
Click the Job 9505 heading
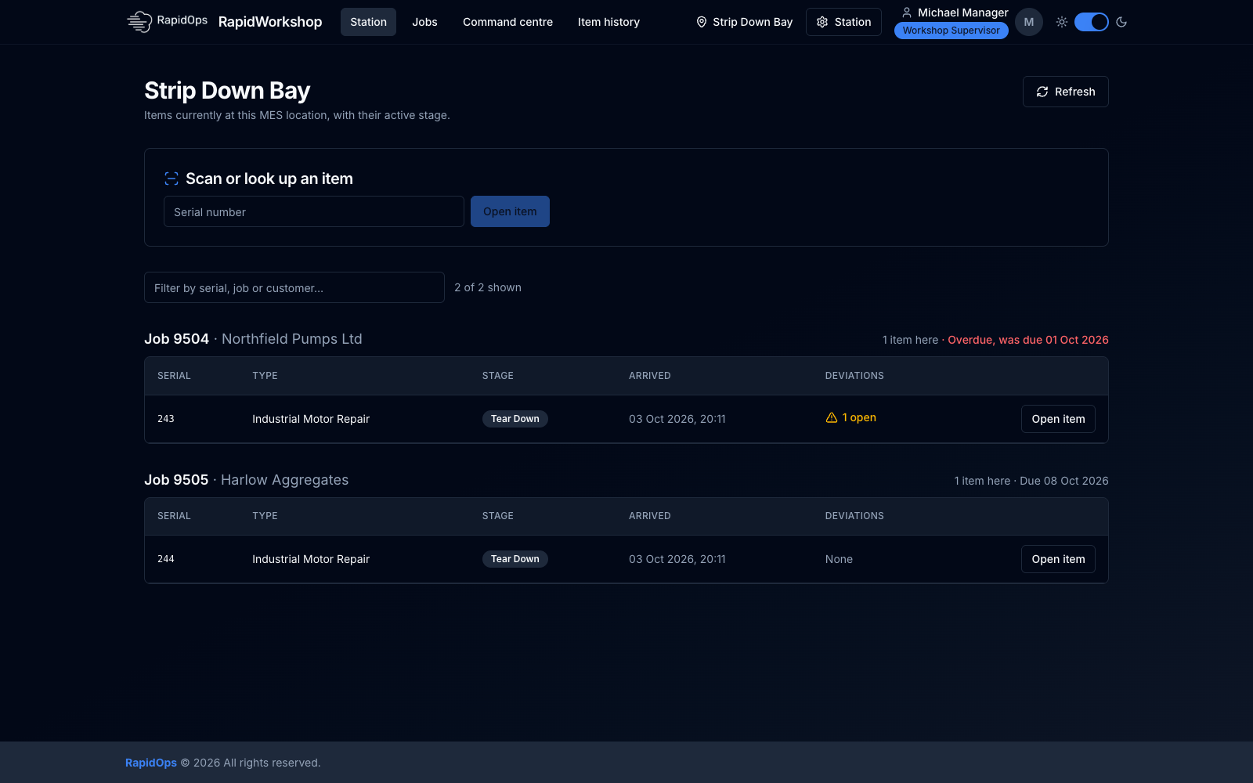pyautogui.click(x=176, y=480)
